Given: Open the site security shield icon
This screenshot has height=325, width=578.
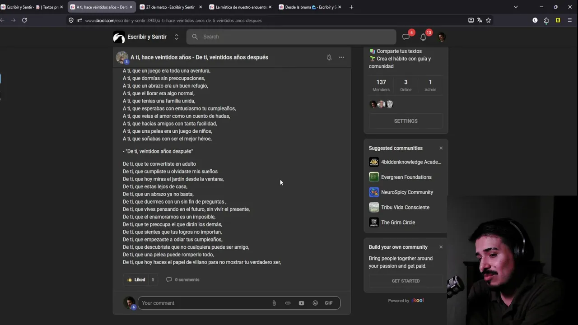Looking at the screenshot, I should (x=71, y=20).
